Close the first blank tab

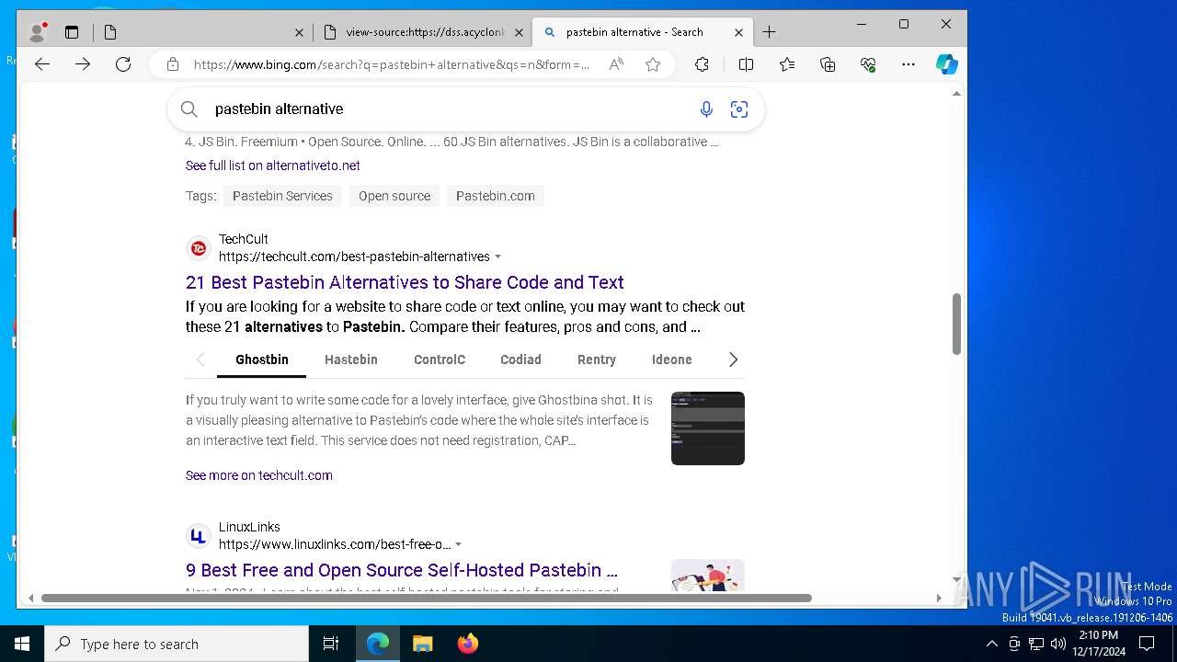pyautogui.click(x=299, y=32)
